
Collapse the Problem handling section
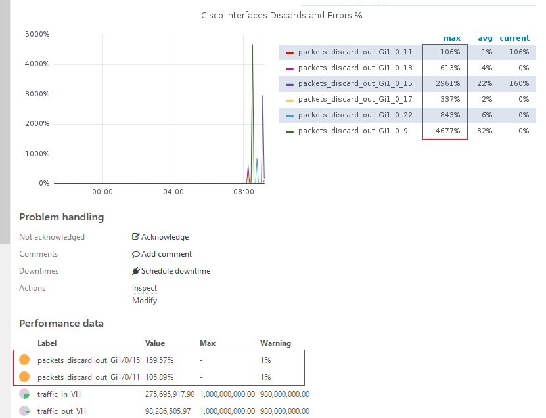(x=61, y=217)
